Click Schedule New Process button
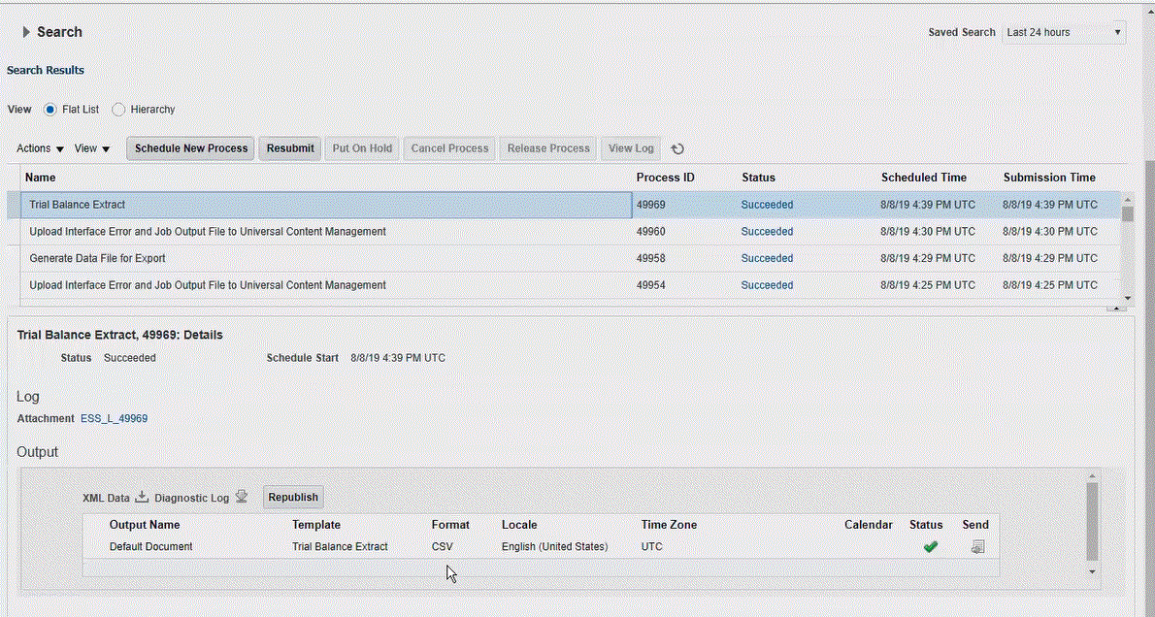The image size is (1155, 617). click(x=191, y=148)
